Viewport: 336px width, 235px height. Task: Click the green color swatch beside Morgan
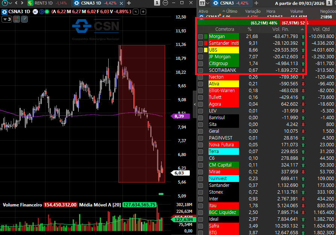coord(206,36)
